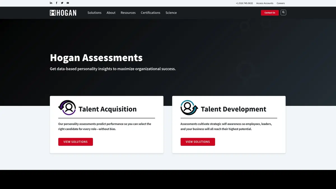Open the Science menu
Screen dimensions: 336x189
click(x=171, y=13)
